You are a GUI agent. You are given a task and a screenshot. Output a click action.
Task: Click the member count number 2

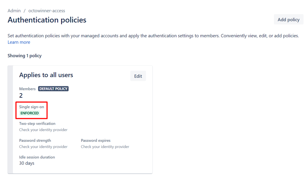(21, 96)
